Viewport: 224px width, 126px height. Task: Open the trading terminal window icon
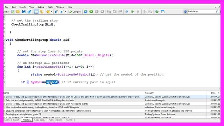(162, 12)
